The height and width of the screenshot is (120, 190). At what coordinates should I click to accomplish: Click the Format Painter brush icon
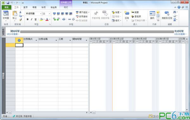[x=20, y=20]
